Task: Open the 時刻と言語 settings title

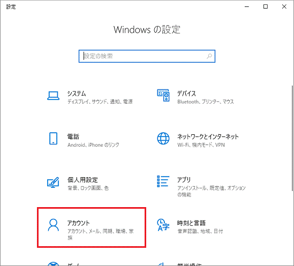Action: [x=191, y=223]
